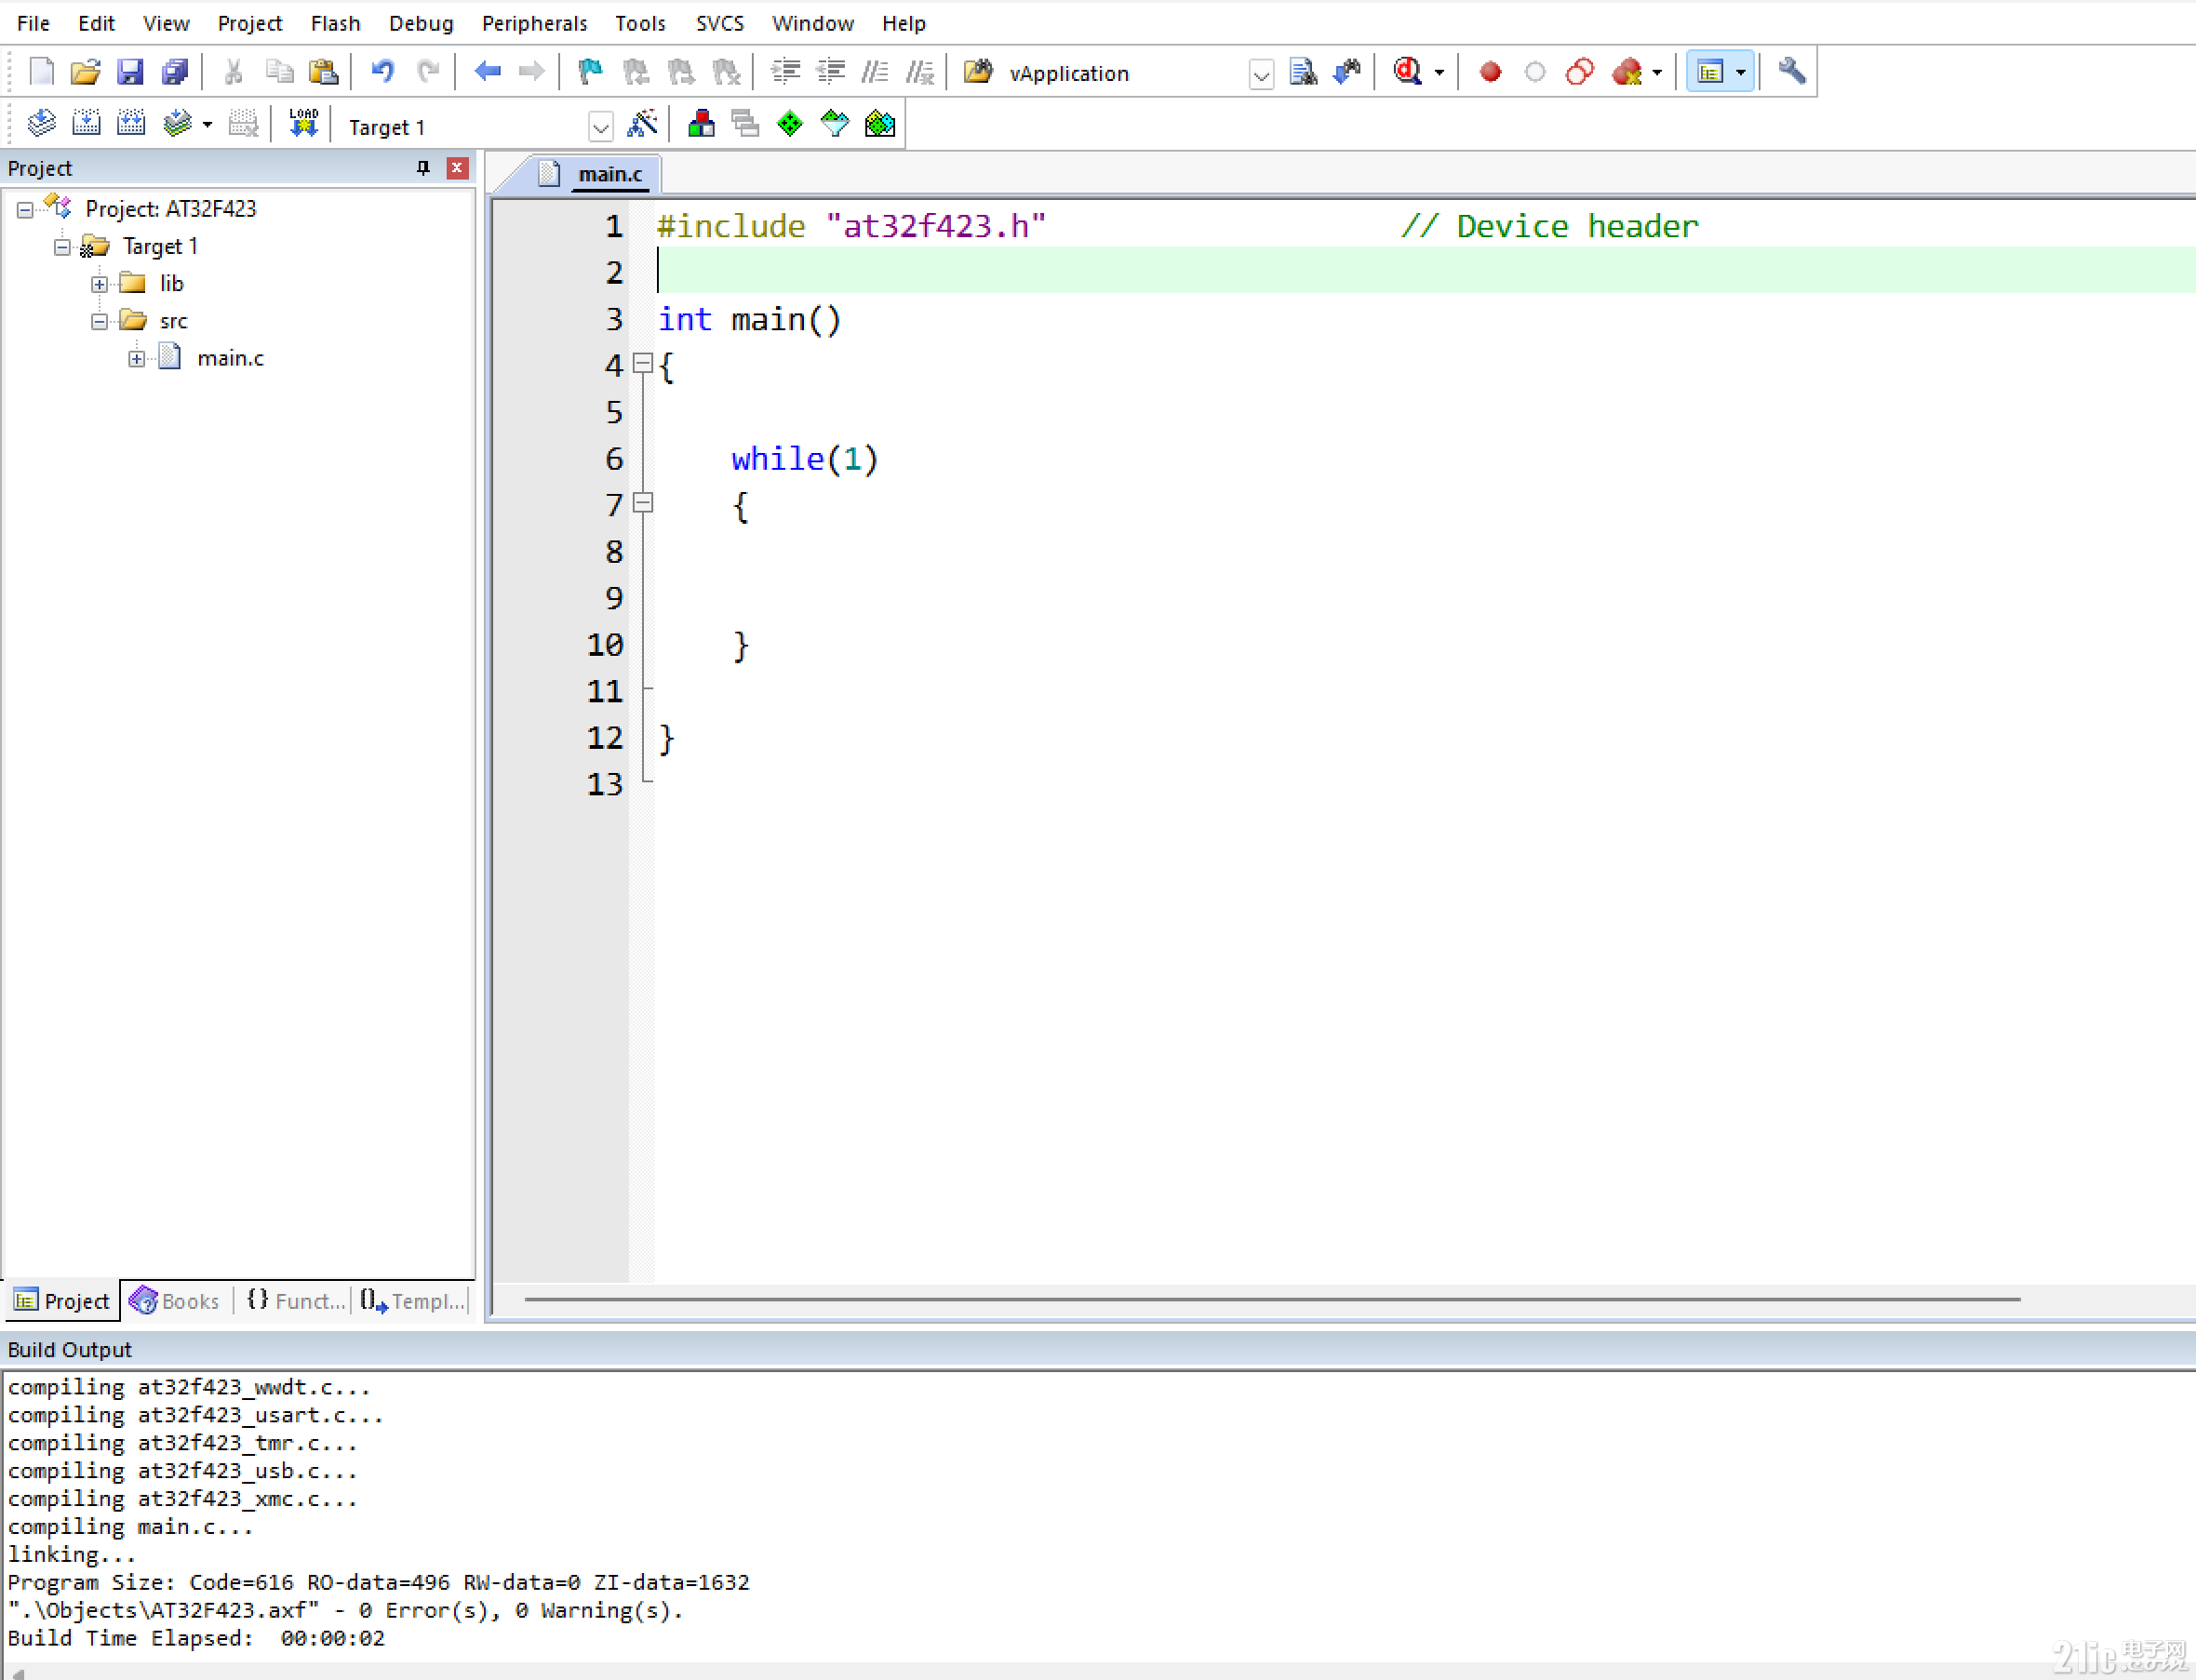The width and height of the screenshot is (2196, 1680).
Task: Place cursor on line 6 while(1)
Action: point(805,459)
